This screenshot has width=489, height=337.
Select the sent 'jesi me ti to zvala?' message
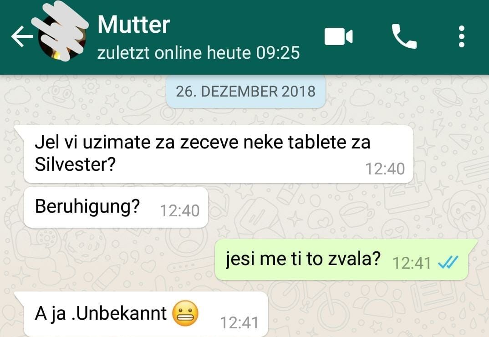point(341,260)
